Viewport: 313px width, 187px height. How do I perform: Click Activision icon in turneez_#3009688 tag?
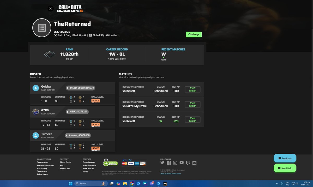click(x=67, y=135)
